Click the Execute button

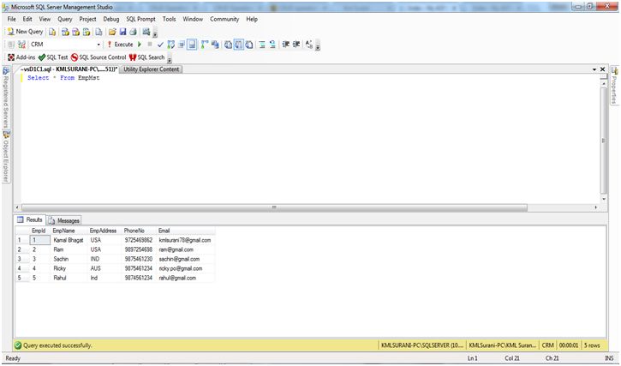coord(121,45)
